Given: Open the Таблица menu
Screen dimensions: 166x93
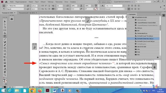Looking at the screenshot, I should (50, 2).
